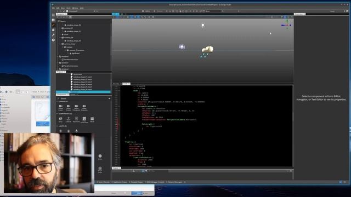The image size is (351, 197).
Task: Click the light bulb gizmo in 3D view
Action: [203, 26]
